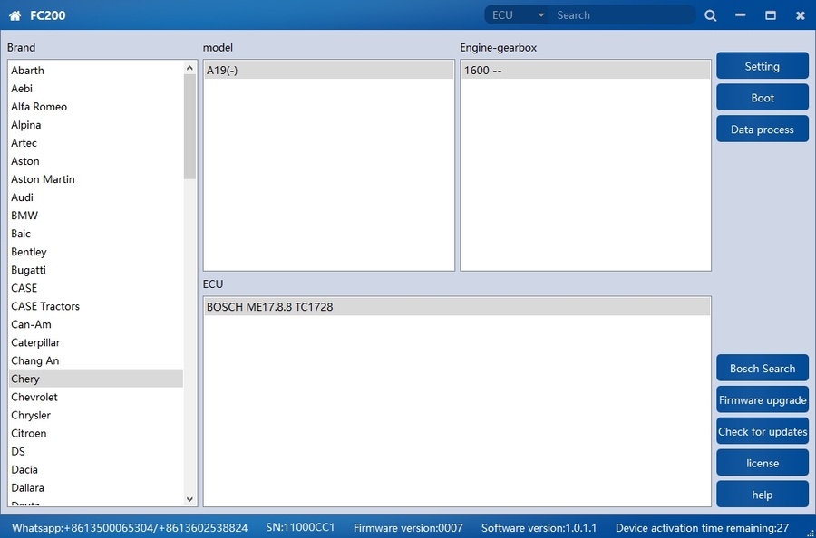The image size is (816, 538).
Task: Click the home icon in title bar
Action: click(x=15, y=15)
